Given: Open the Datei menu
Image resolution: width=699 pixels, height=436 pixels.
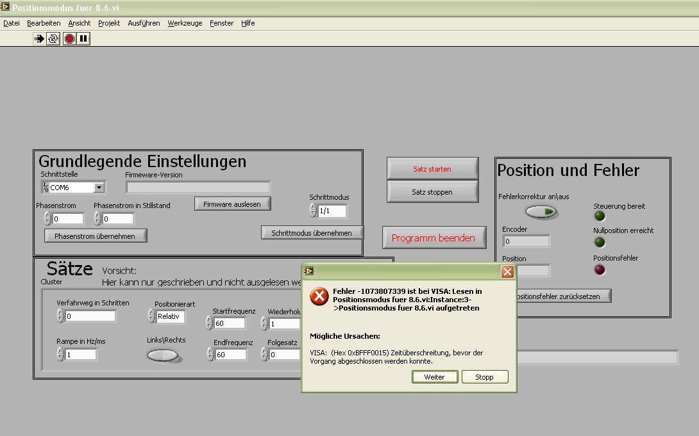Looking at the screenshot, I should [12, 23].
